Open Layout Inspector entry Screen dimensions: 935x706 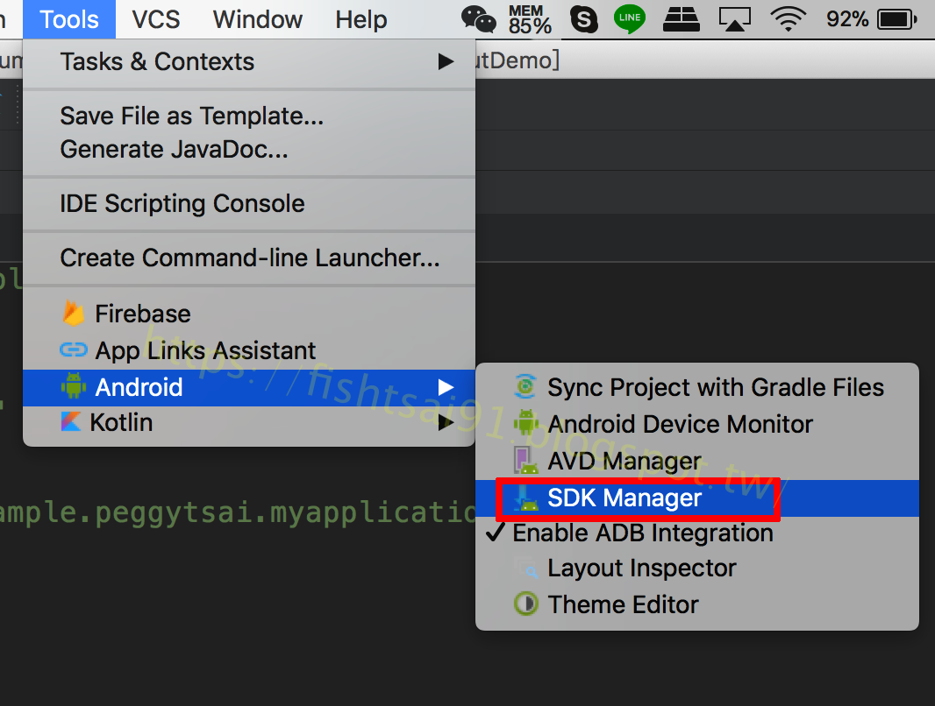coord(697,568)
